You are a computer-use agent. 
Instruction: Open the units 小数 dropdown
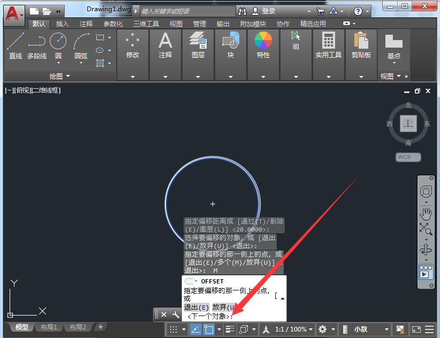[x=371, y=329]
